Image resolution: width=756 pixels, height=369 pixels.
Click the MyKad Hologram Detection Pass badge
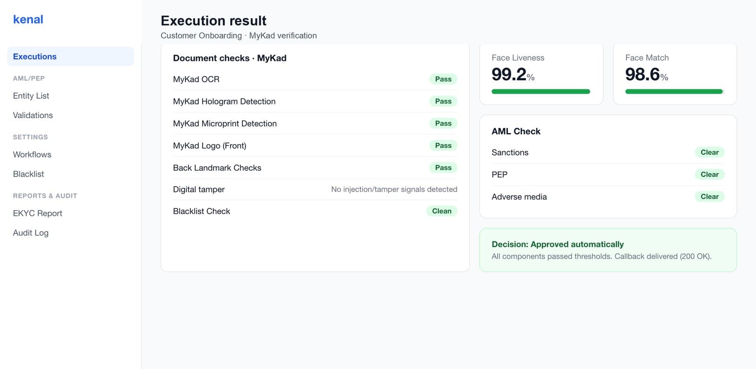coord(443,101)
